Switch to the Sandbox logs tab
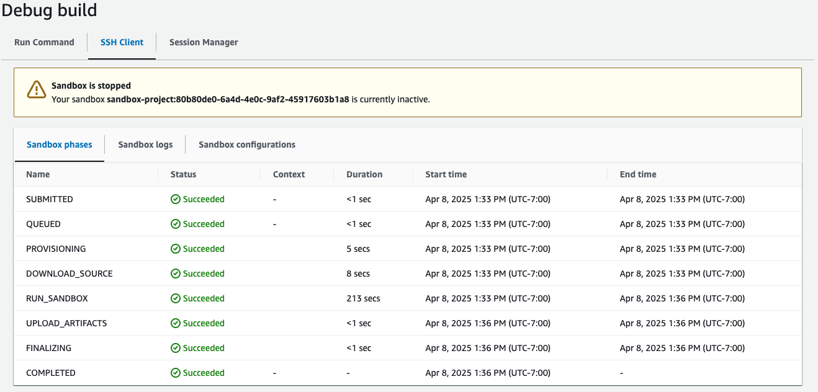This screenshot has width=818, height=392. pyautogui.click(x=145, y=144)
